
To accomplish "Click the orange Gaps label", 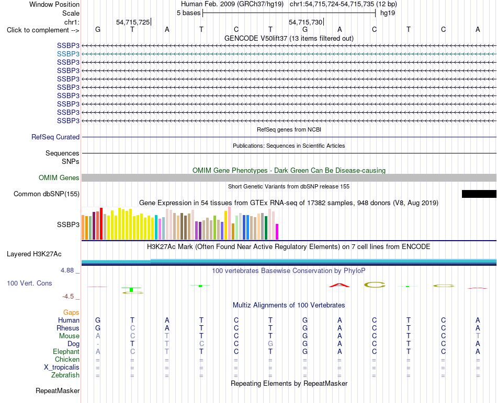I will pyautogui.click(x=71, y=313).
